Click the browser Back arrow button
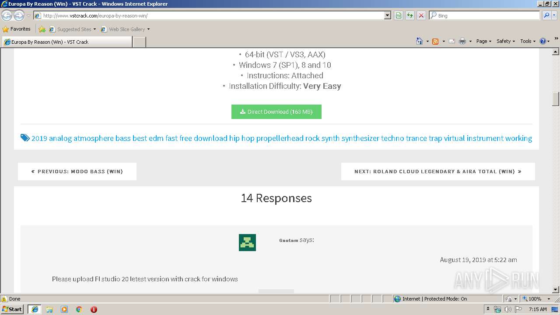The image size is (560, 315). [7, 15]
